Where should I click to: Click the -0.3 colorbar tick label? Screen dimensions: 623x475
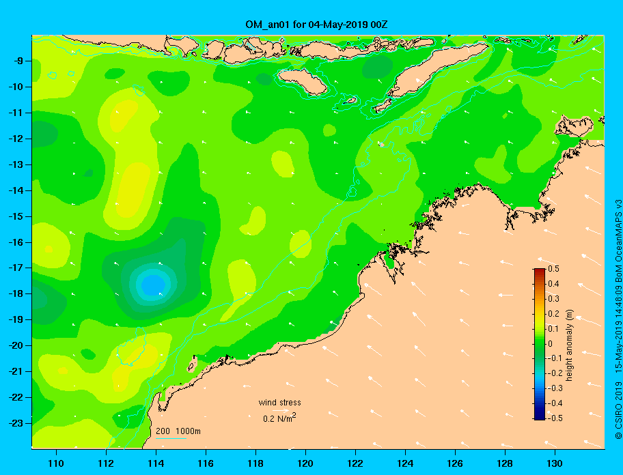tap(555, 388)
